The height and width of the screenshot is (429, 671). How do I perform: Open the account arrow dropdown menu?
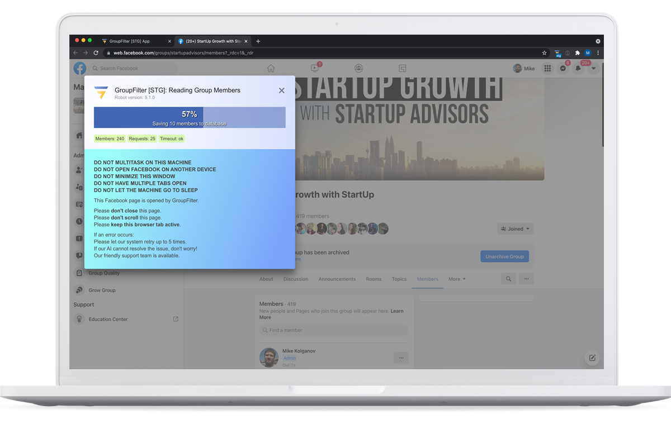593,68
